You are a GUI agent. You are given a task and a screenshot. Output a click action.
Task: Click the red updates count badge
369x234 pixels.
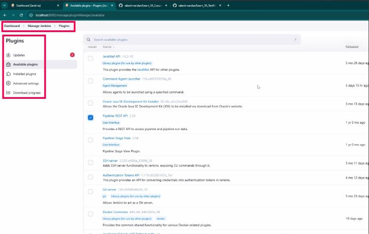[72, 55]
